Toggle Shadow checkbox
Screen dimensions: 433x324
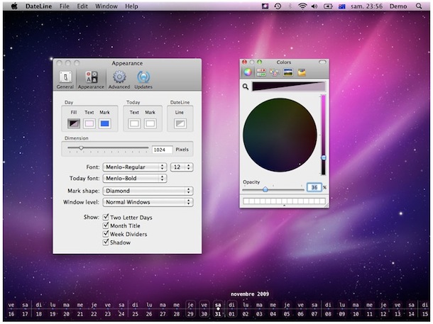[106, 242]
